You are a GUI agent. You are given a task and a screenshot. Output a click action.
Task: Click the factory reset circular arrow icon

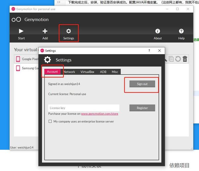[x=178, y=59]
